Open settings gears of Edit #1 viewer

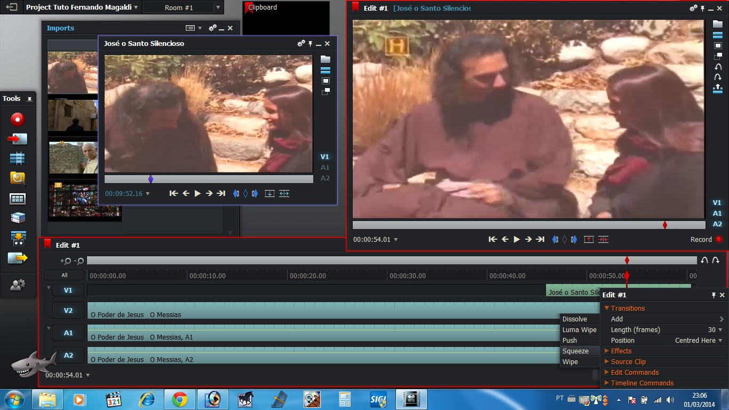coord(693,8)
